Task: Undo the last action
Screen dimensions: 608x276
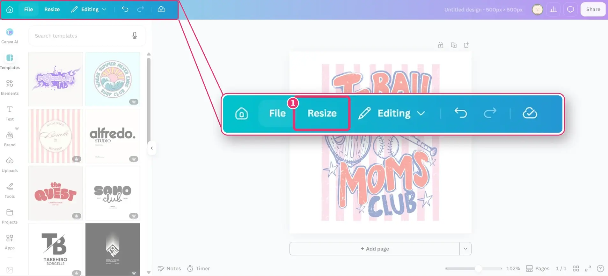Action: [125, 9]
